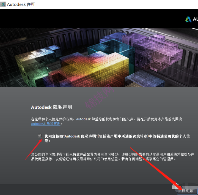The image size is (198, 195).
Task: Uncheck the privacy statement consent checkbox
Action: [x=40, y=136]
